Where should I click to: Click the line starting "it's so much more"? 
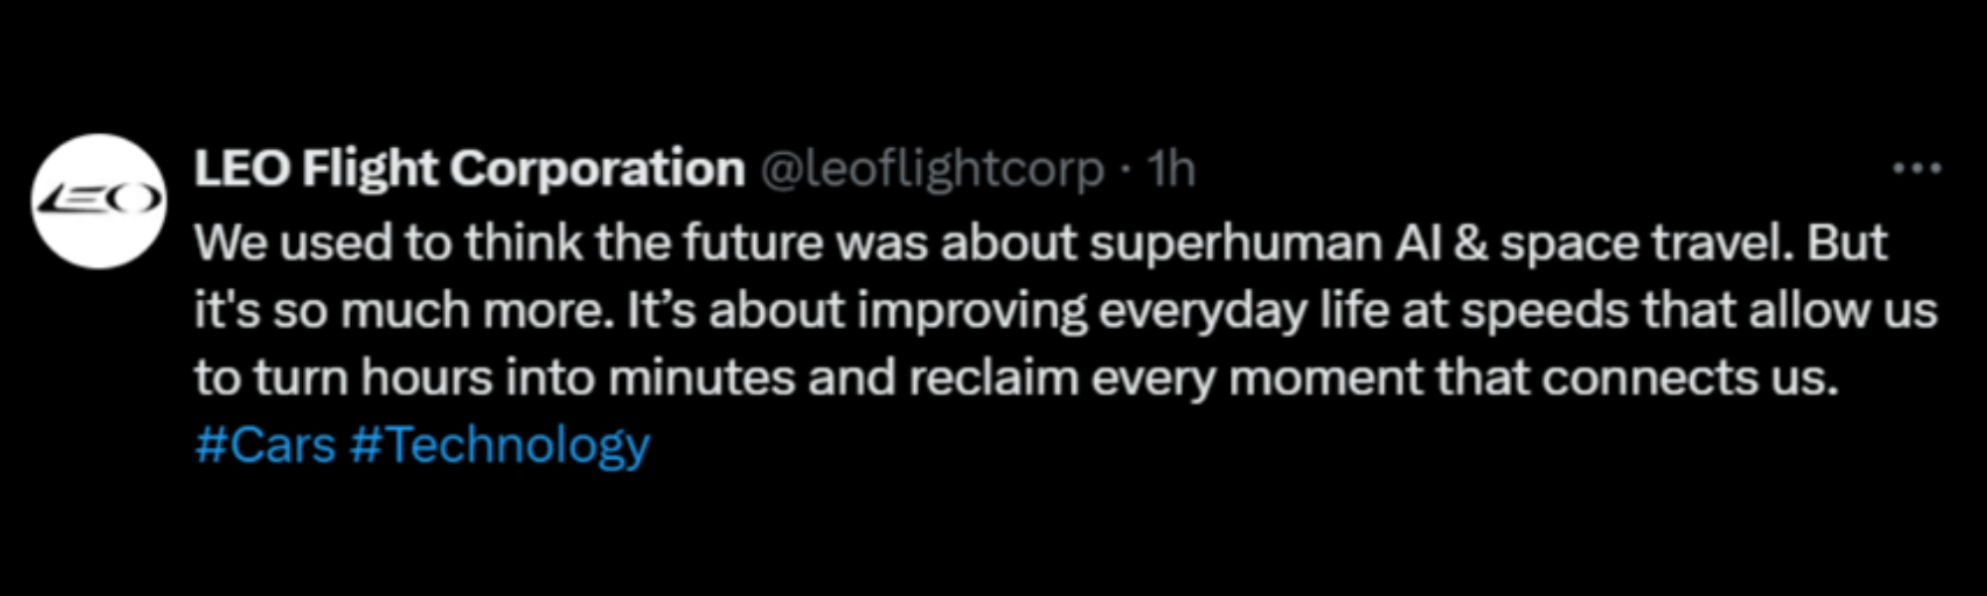coord(1065,311)
